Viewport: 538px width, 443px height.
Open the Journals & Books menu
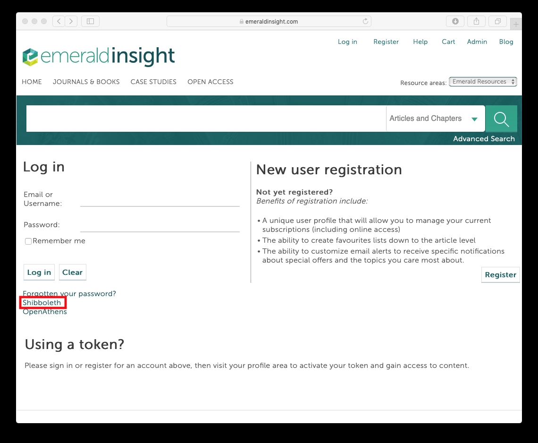tap(86, 82)
